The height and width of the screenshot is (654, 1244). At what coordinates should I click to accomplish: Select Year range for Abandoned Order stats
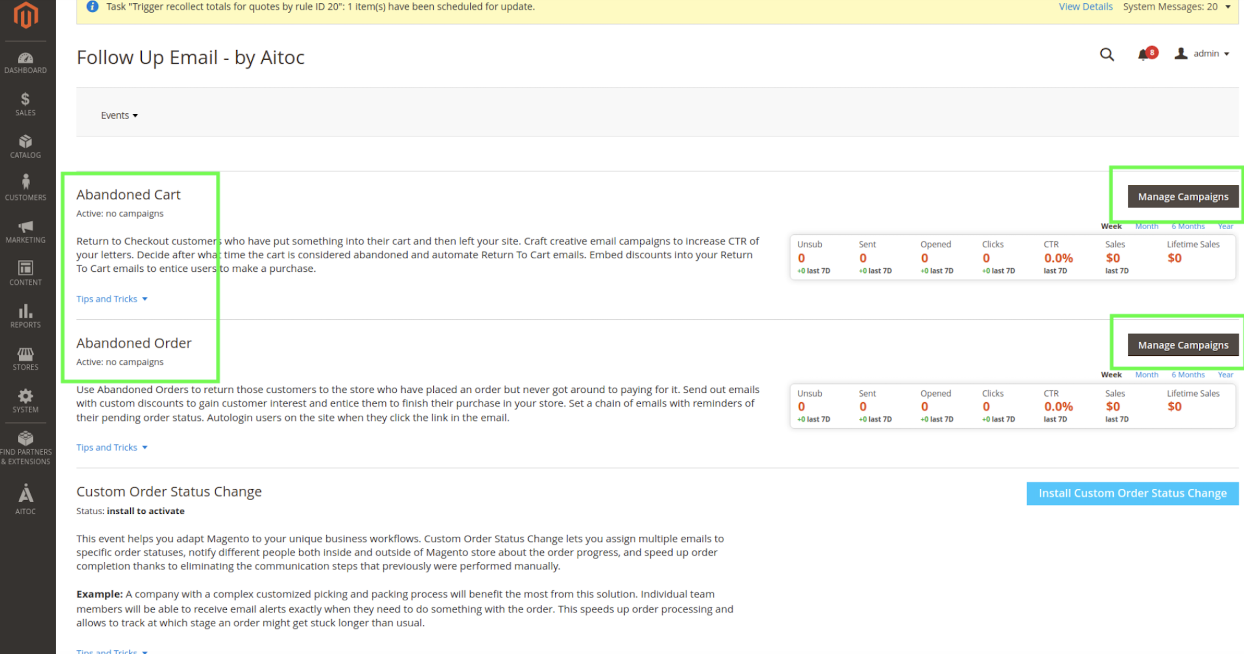click(x=1225, y=374)
